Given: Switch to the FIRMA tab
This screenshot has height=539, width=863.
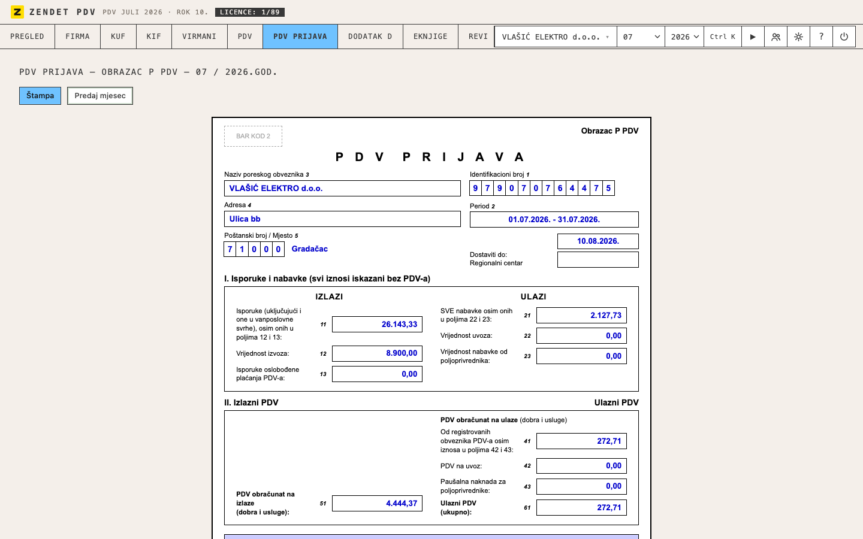Looking at the screenshot, I should pyautogui.click(x=77, y=37).
